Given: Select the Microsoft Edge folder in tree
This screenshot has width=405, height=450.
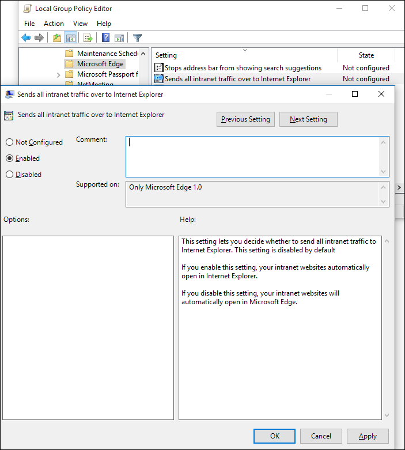Looking at the screenshot, I should pos(100,64).
